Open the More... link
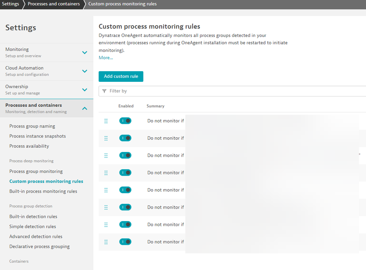 (x=106, y=58)
